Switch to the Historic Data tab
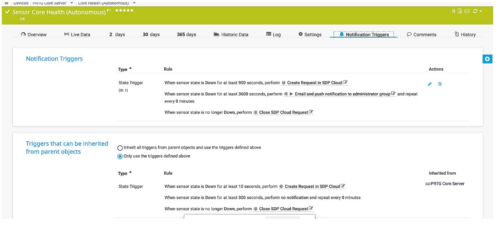This screenshot has width=498, height=227. [231, 34]
